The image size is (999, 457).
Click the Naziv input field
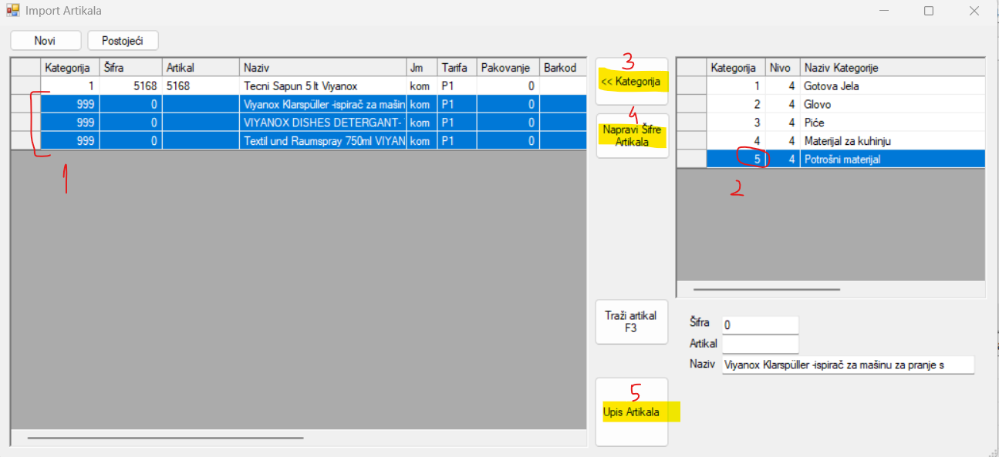(x=848, y=365)
